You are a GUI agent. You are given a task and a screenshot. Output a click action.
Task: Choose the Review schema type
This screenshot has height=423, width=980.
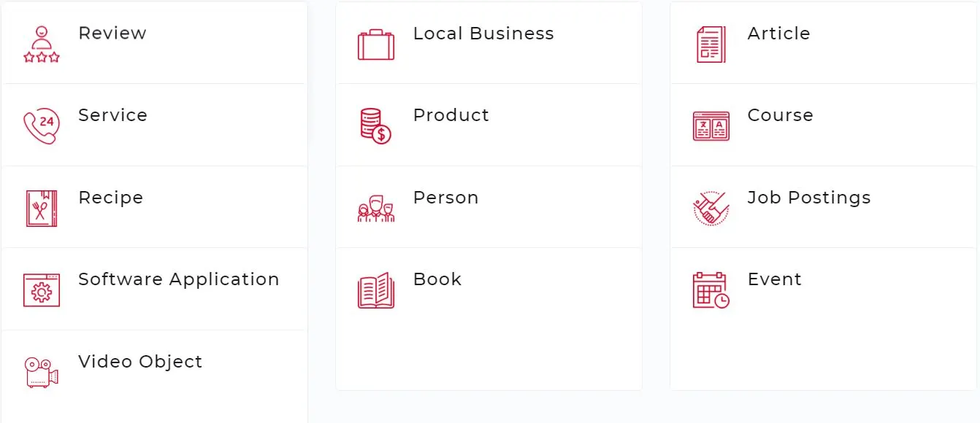click(112, 33)
